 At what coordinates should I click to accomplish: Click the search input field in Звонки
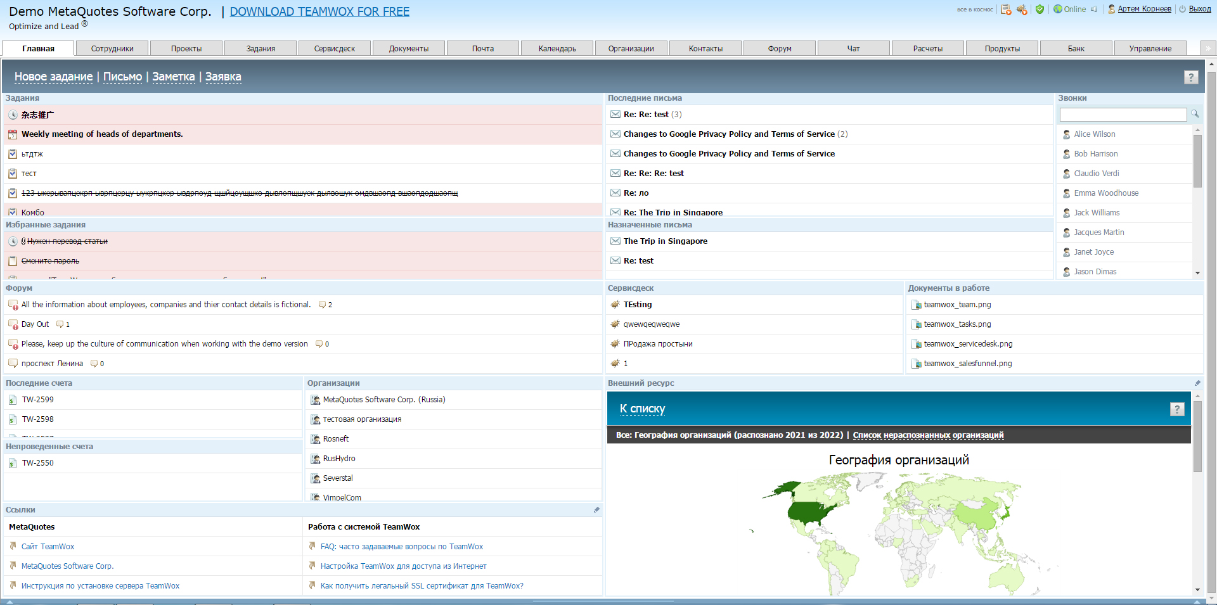click(1123, 115)
